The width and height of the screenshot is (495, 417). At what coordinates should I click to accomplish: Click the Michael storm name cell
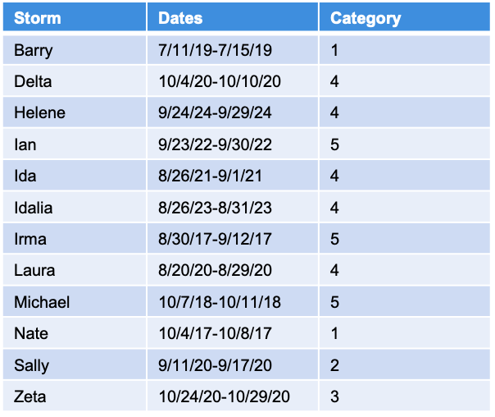click(42, 302)
